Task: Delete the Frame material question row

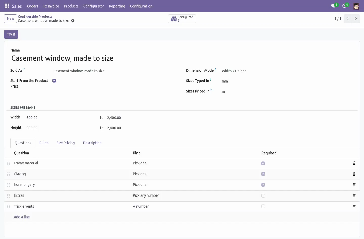Action: click(x=354, y=163)
